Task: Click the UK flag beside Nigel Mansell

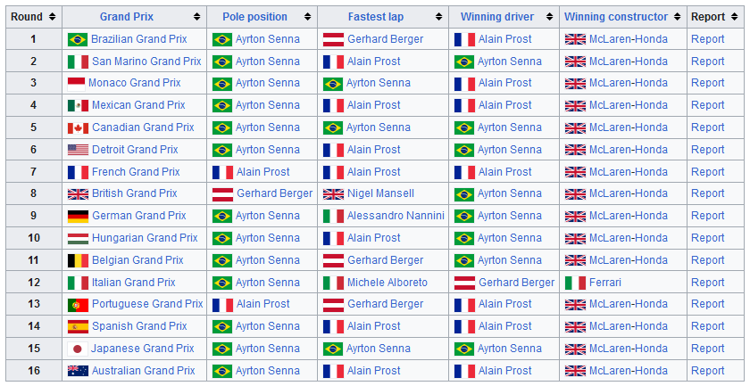Action: coord(333,194)
